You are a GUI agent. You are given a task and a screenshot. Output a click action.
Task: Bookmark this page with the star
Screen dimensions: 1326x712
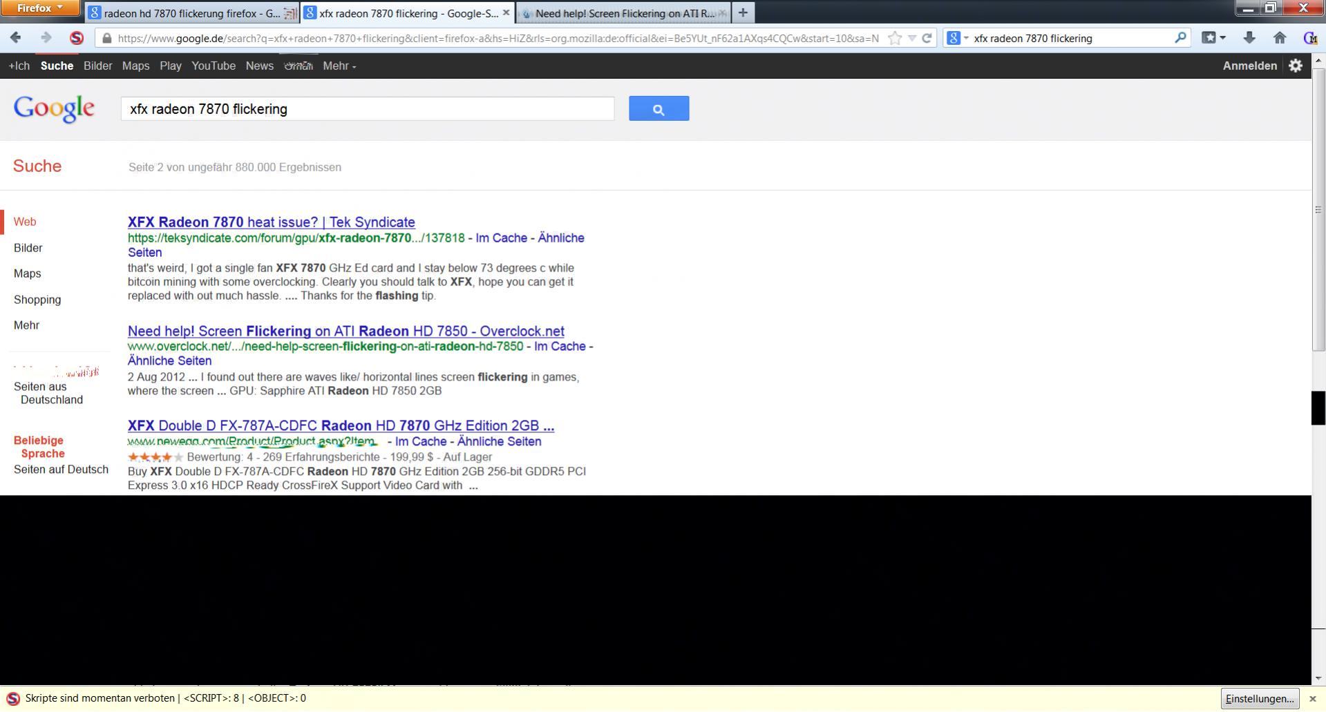click(895, 38)
